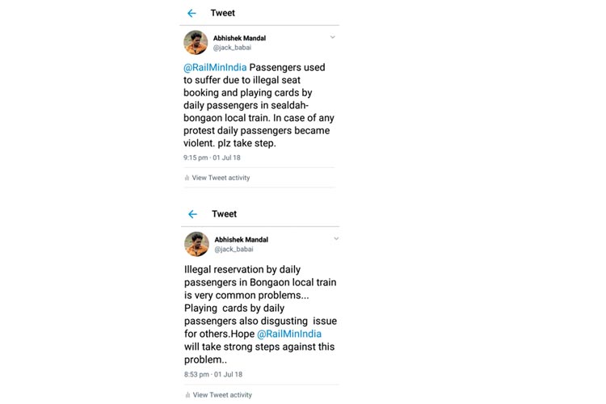Open @RailMinIndia mention in 'Illegal reservation' tweet
Image resolution: width=606 pixels, height=404 pixels.
[x=288, y=334]
